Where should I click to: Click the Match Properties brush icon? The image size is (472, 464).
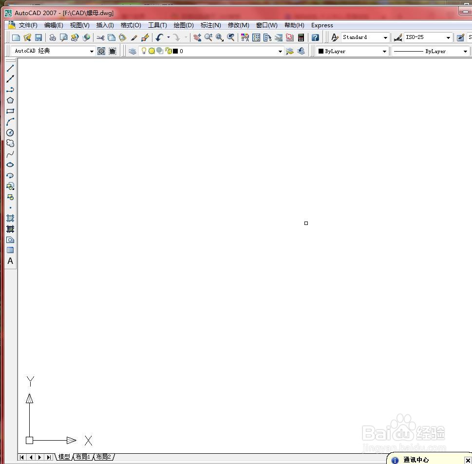click(133, 37)
